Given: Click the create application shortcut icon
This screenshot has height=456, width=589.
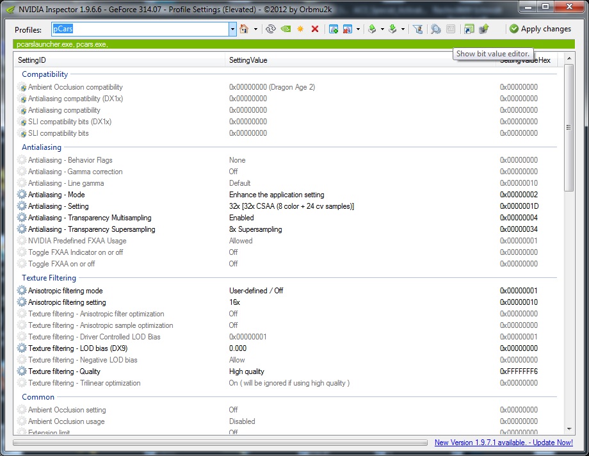Looking at the screenshot, I should point(469,29).
